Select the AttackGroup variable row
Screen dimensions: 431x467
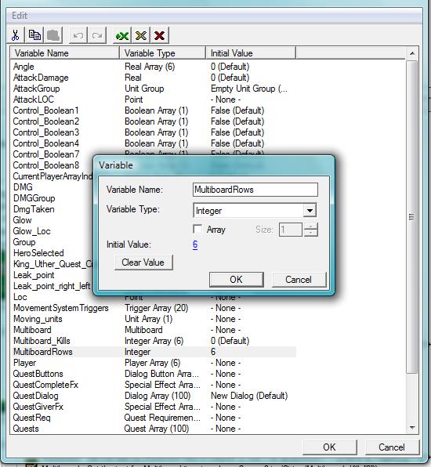coord(154,89)
